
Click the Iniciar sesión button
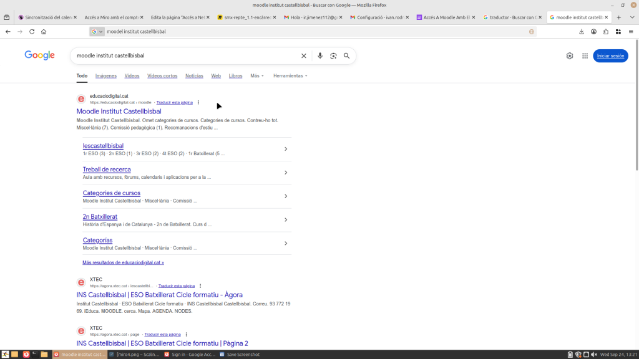click(610, 55)
